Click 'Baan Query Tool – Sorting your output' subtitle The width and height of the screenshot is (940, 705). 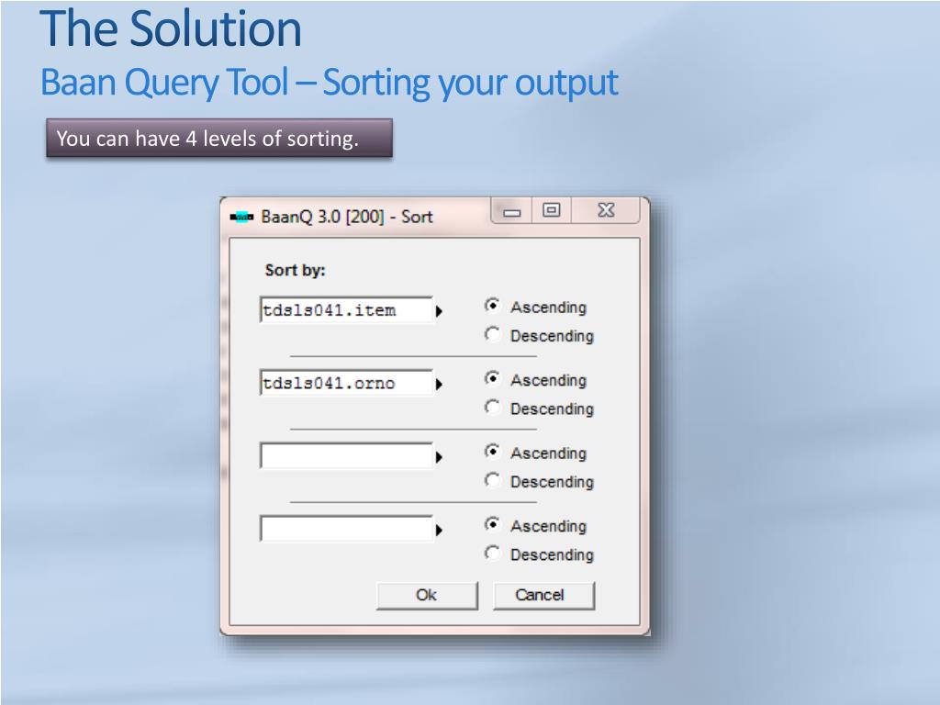tap(330, 82)
